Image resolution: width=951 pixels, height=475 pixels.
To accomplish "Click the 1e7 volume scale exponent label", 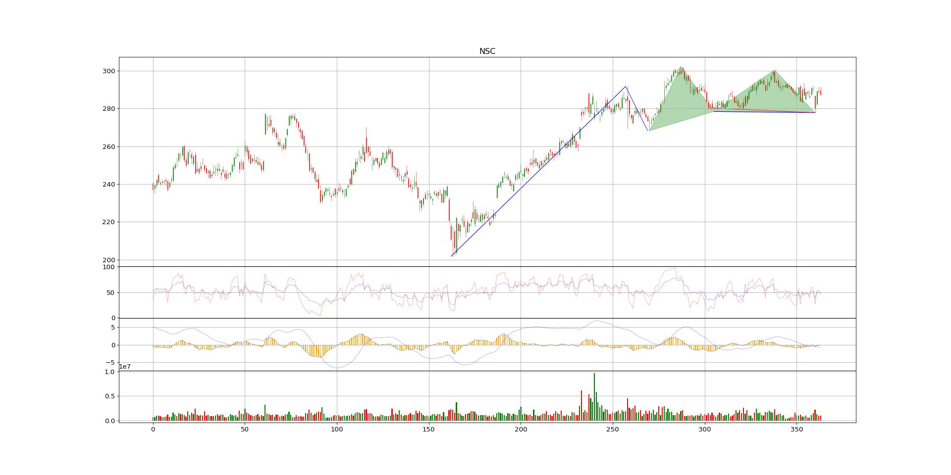I will click(124, 366).
